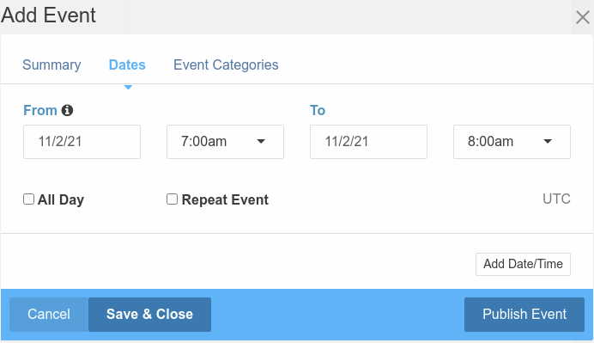The image size is (594, 343).
Task: Click the active tab indicator under Dates
Action: coord(128,88)
